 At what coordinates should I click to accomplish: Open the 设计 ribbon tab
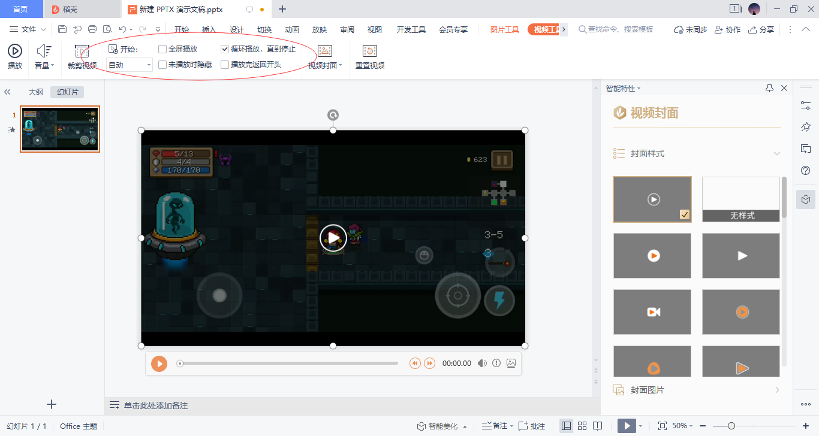coord(237,29)
